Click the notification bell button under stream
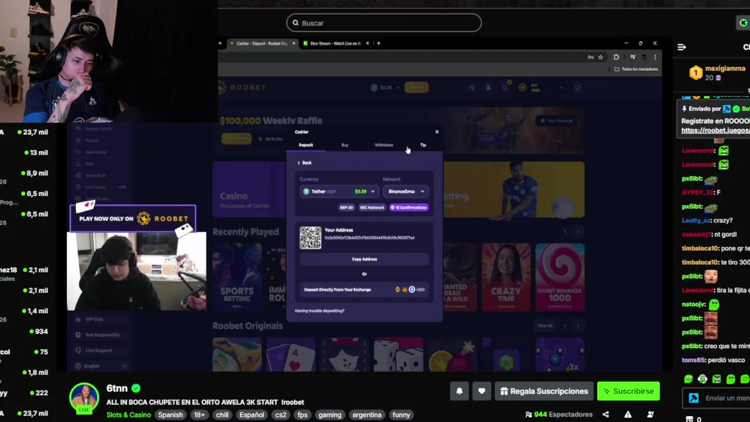Screen dimensions: 750x422 459,391
